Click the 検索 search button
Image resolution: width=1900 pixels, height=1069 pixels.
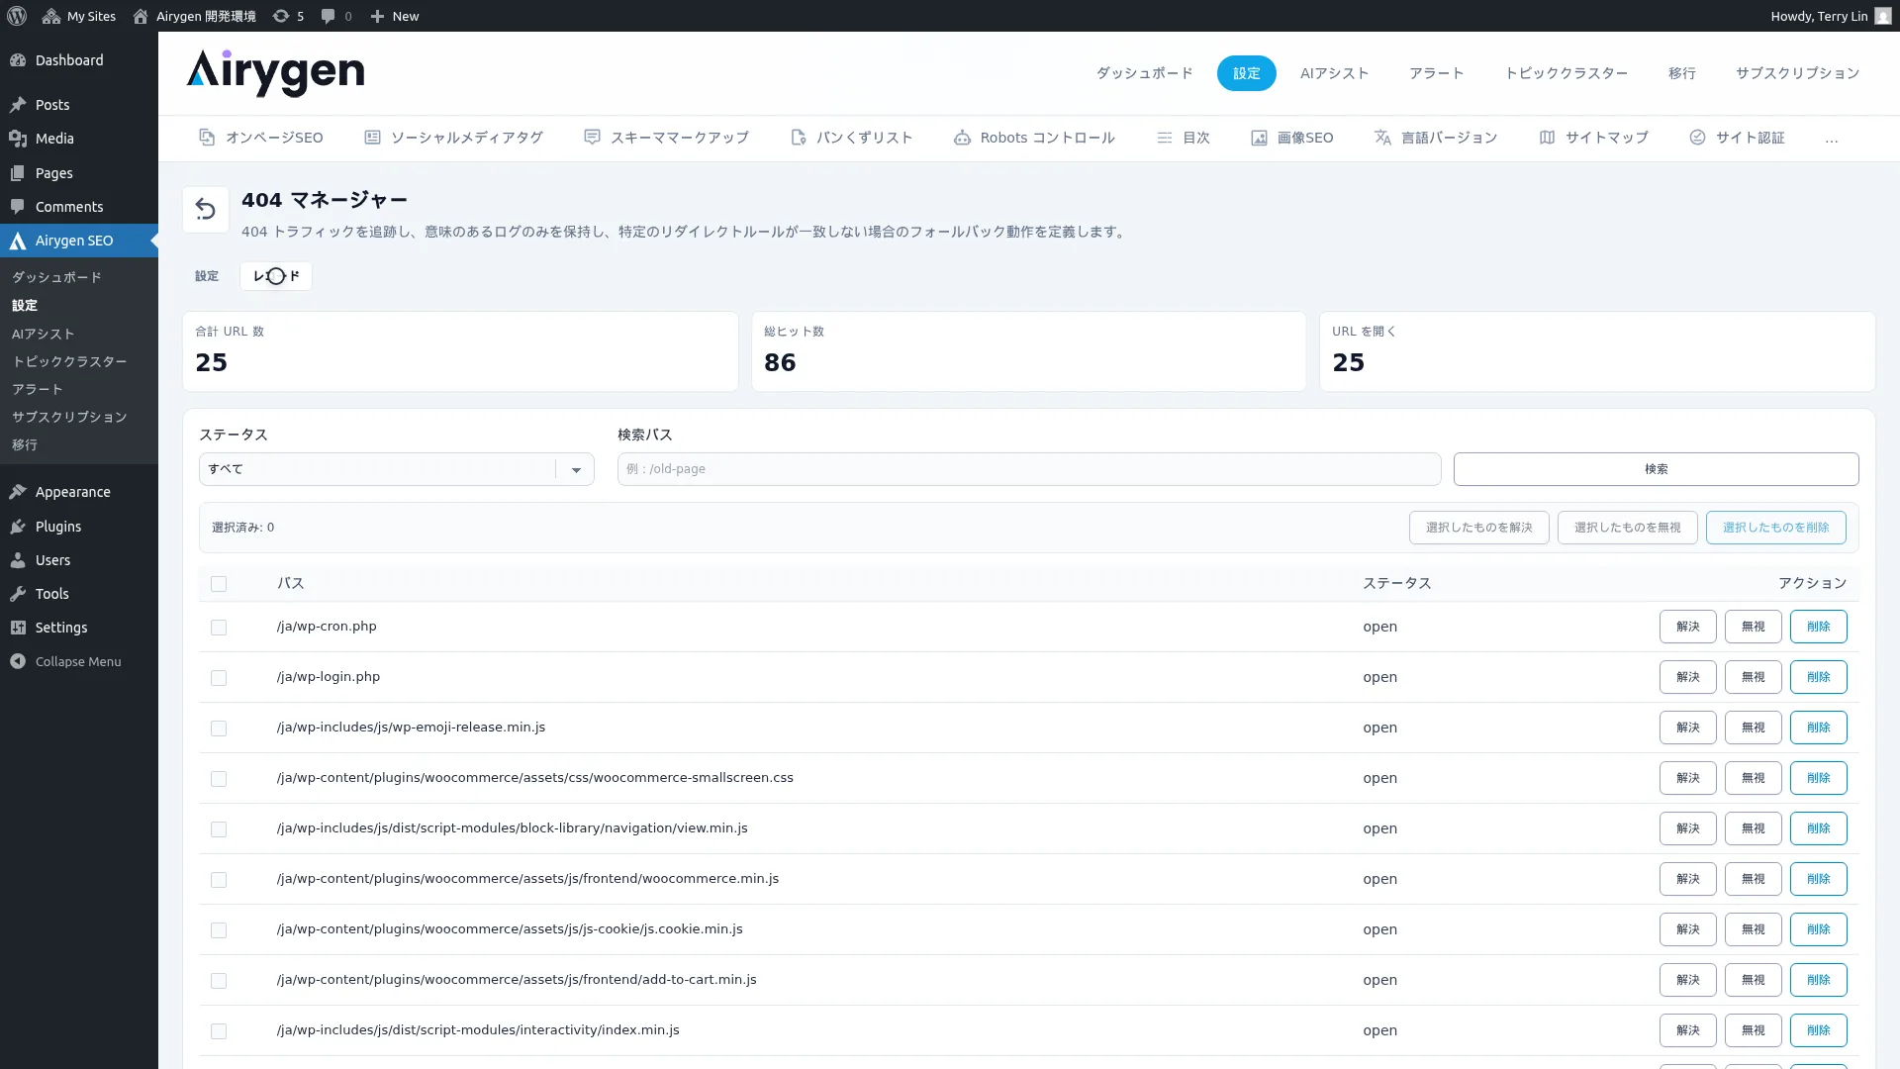pos(1656,469)
